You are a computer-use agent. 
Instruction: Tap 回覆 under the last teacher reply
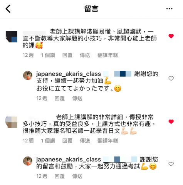pos(60,176)
